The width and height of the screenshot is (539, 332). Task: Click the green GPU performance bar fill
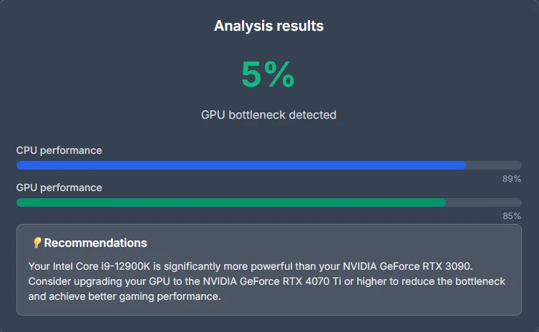231,202
